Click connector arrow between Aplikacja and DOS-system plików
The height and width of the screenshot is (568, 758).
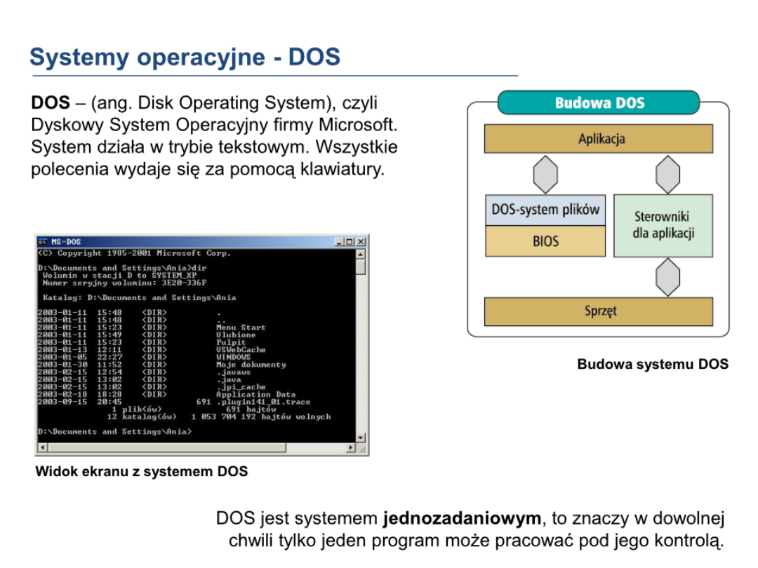point(545,174)
